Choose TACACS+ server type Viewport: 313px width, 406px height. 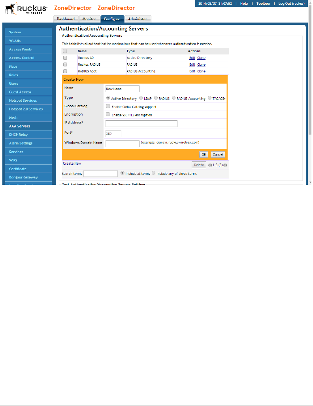[209, 98]
